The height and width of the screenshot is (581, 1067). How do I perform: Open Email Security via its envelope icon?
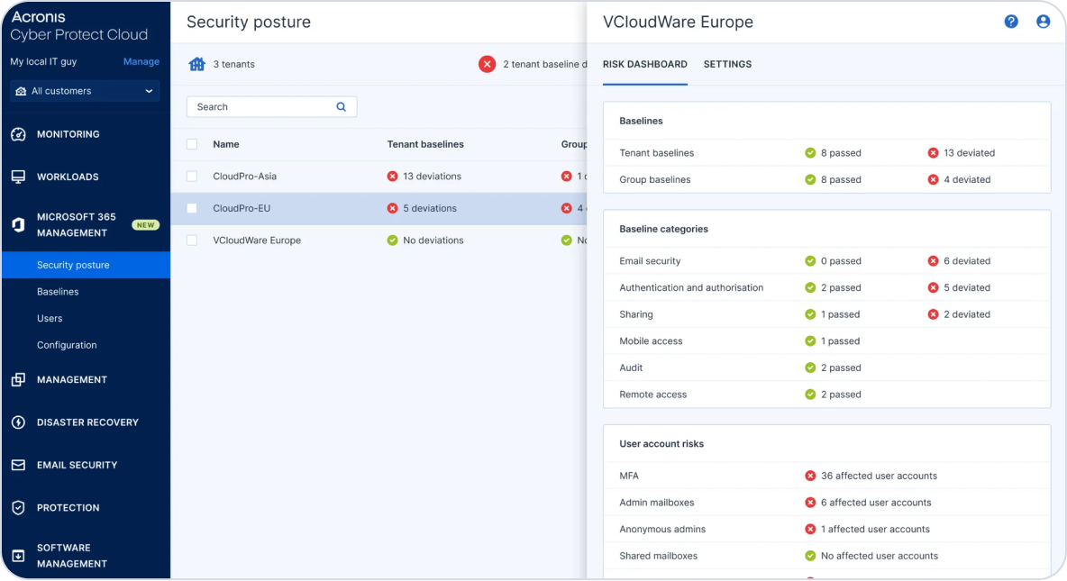20,465
